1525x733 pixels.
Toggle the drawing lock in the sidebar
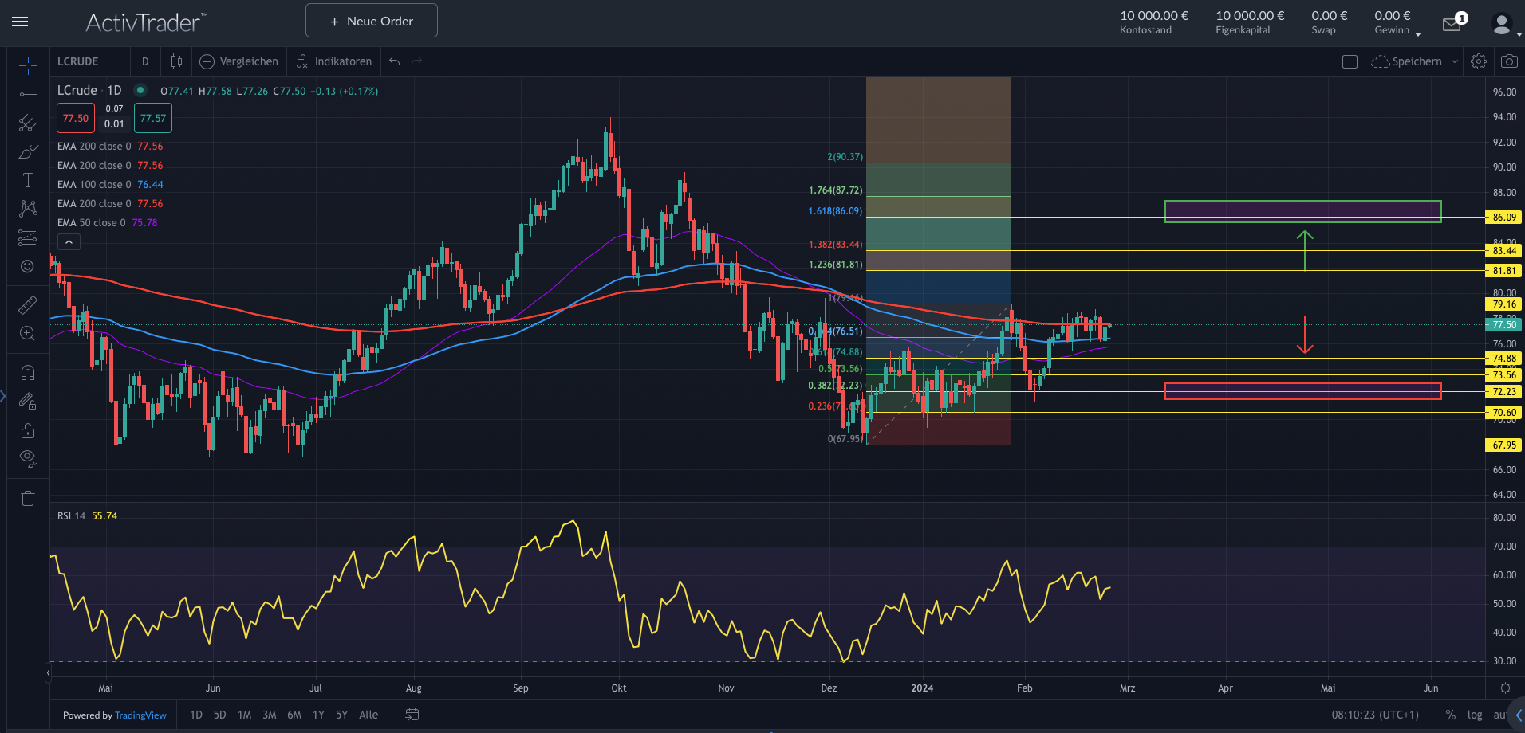(28, 431)
